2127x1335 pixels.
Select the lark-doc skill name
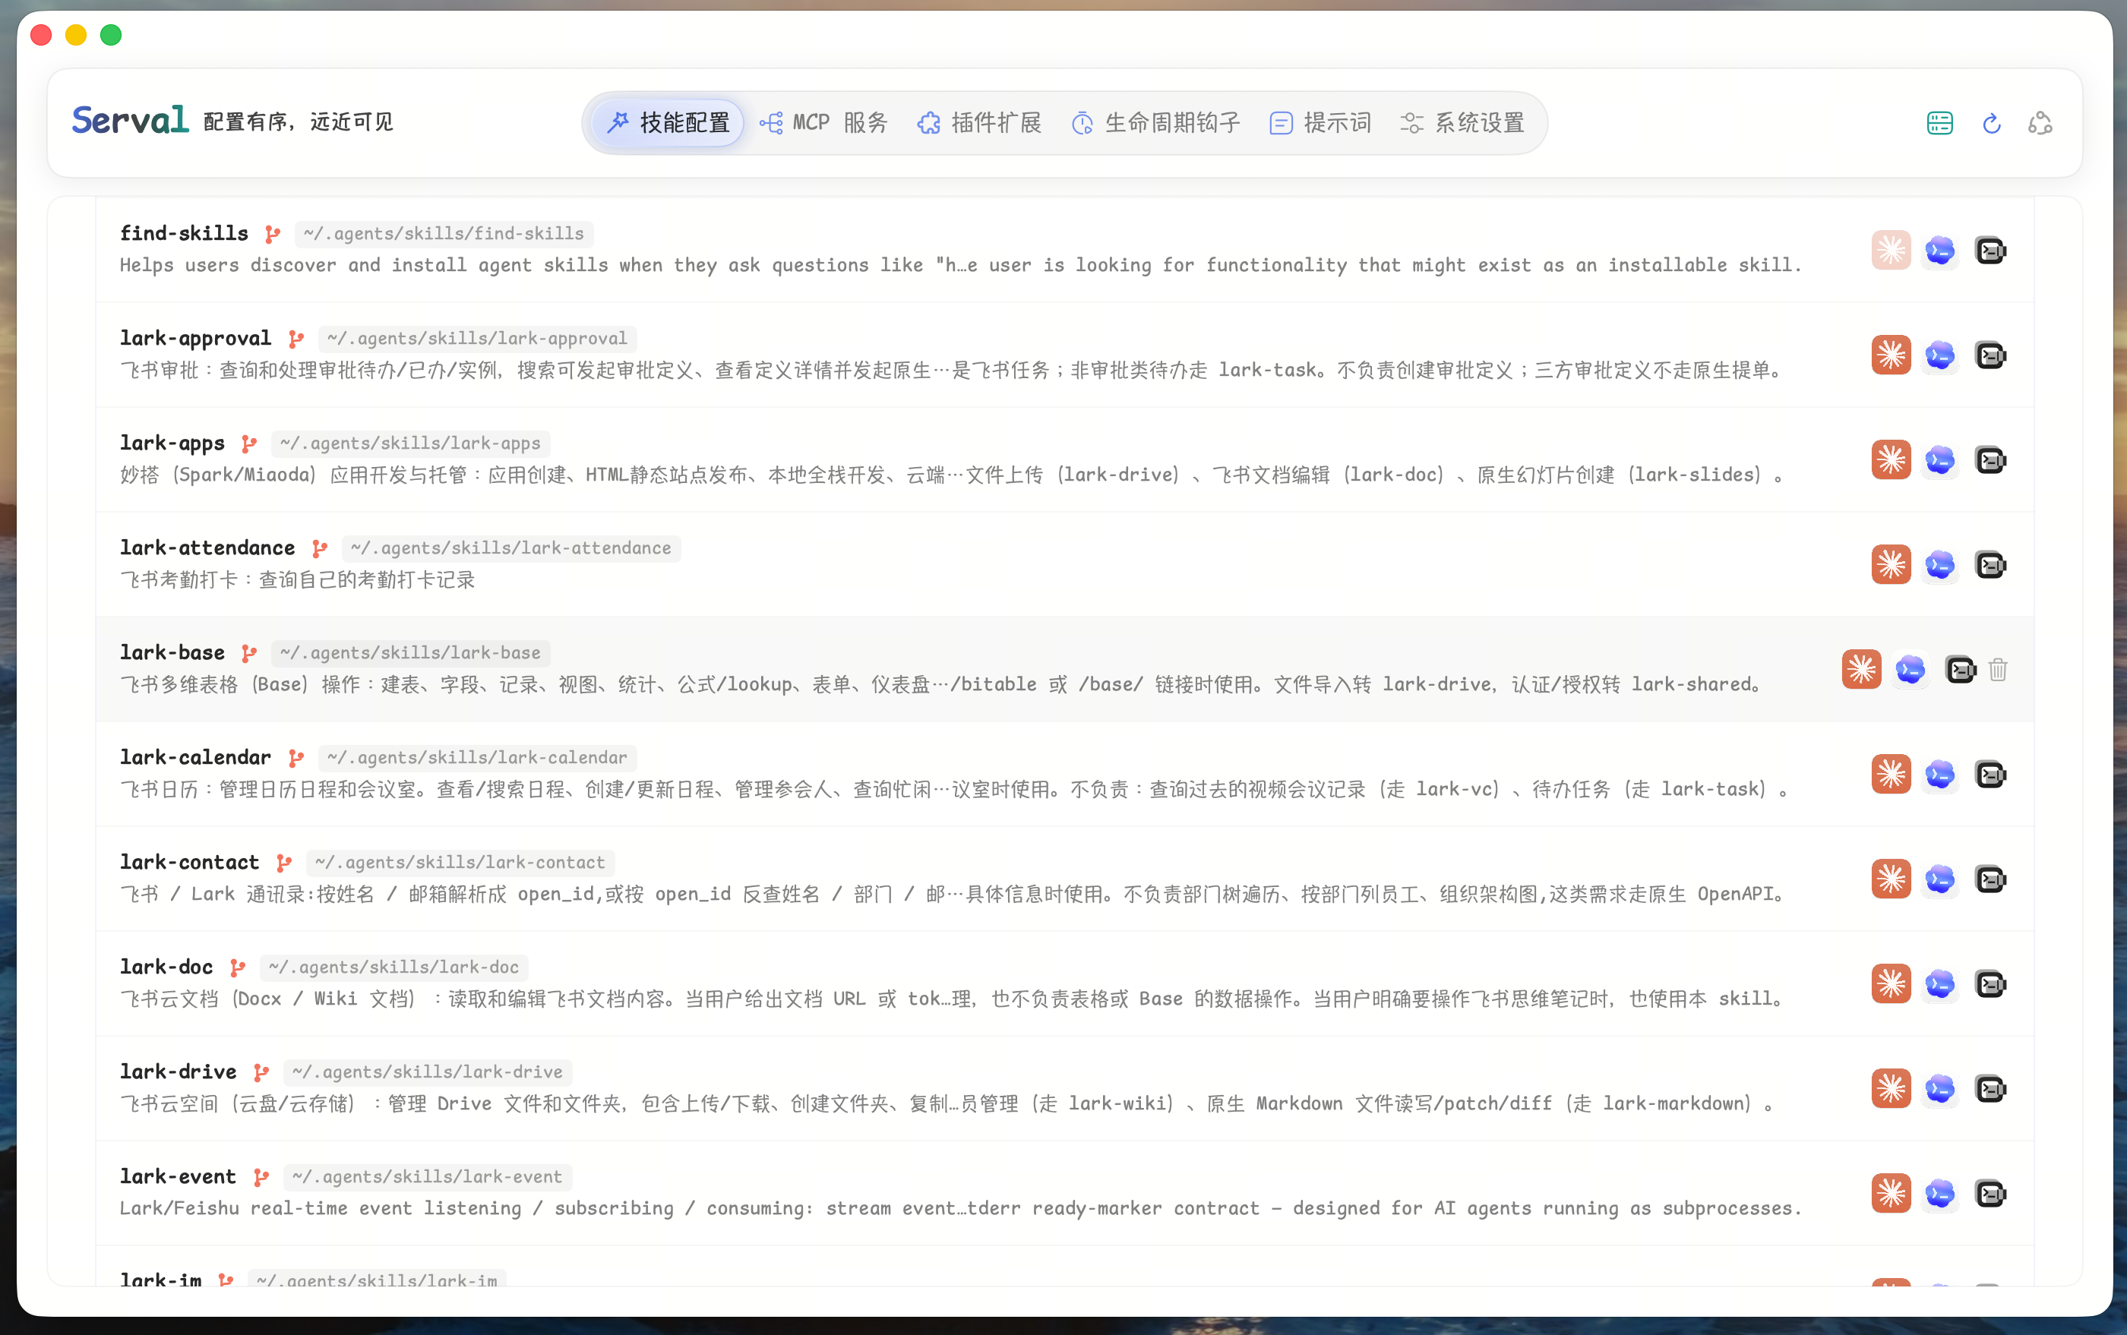pyautogui.click(x=166, y=967)
